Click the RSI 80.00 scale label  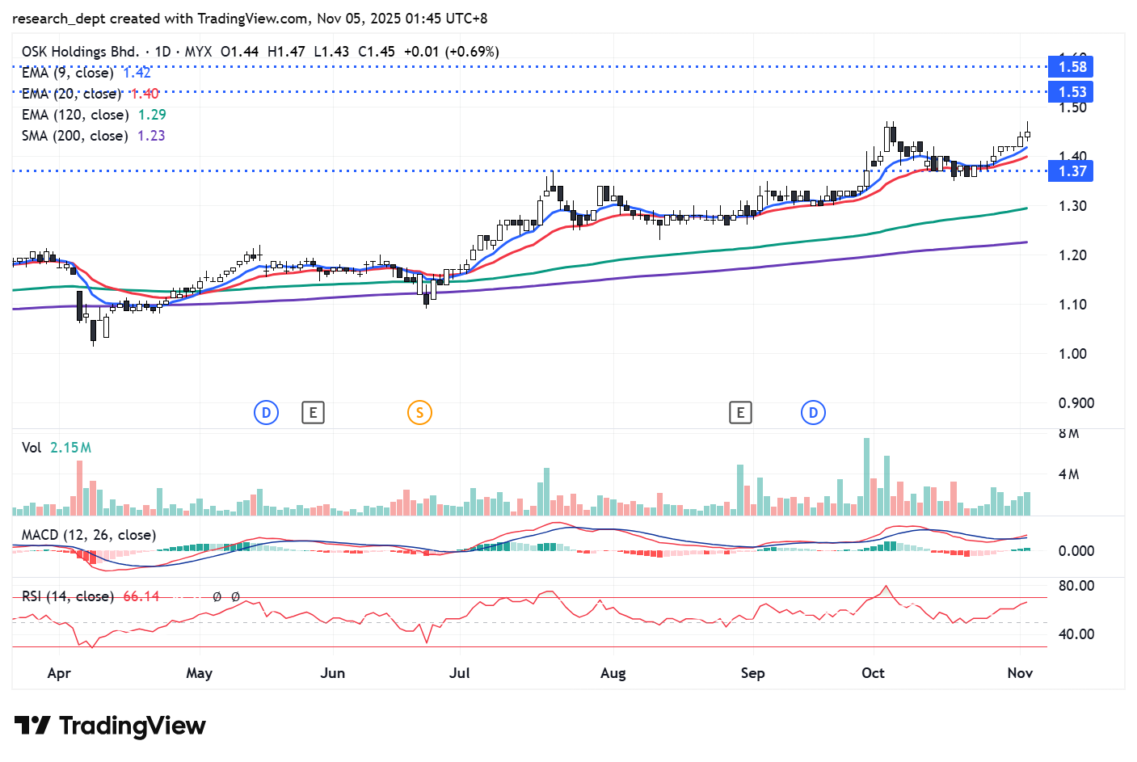pos(1076,586)
